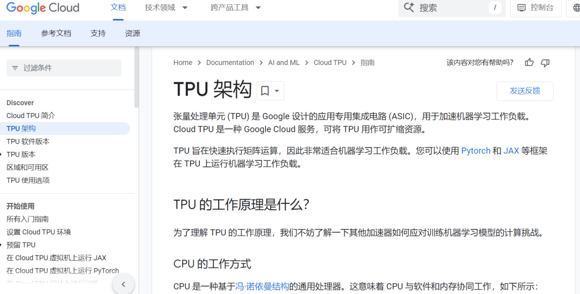Switch to the 指南 tab
Screen dimensions: 580x294
click(x=14, y=33)
